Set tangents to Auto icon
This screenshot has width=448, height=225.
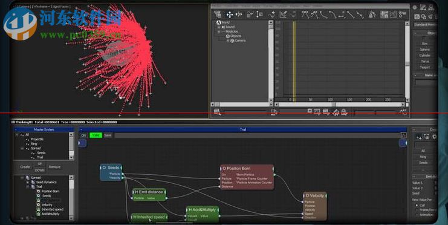pos(305,15)
